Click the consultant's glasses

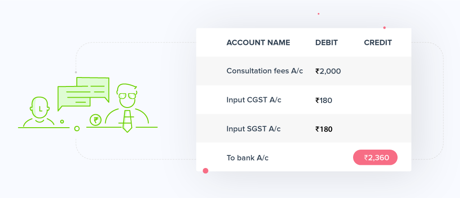tap(127, 95)
